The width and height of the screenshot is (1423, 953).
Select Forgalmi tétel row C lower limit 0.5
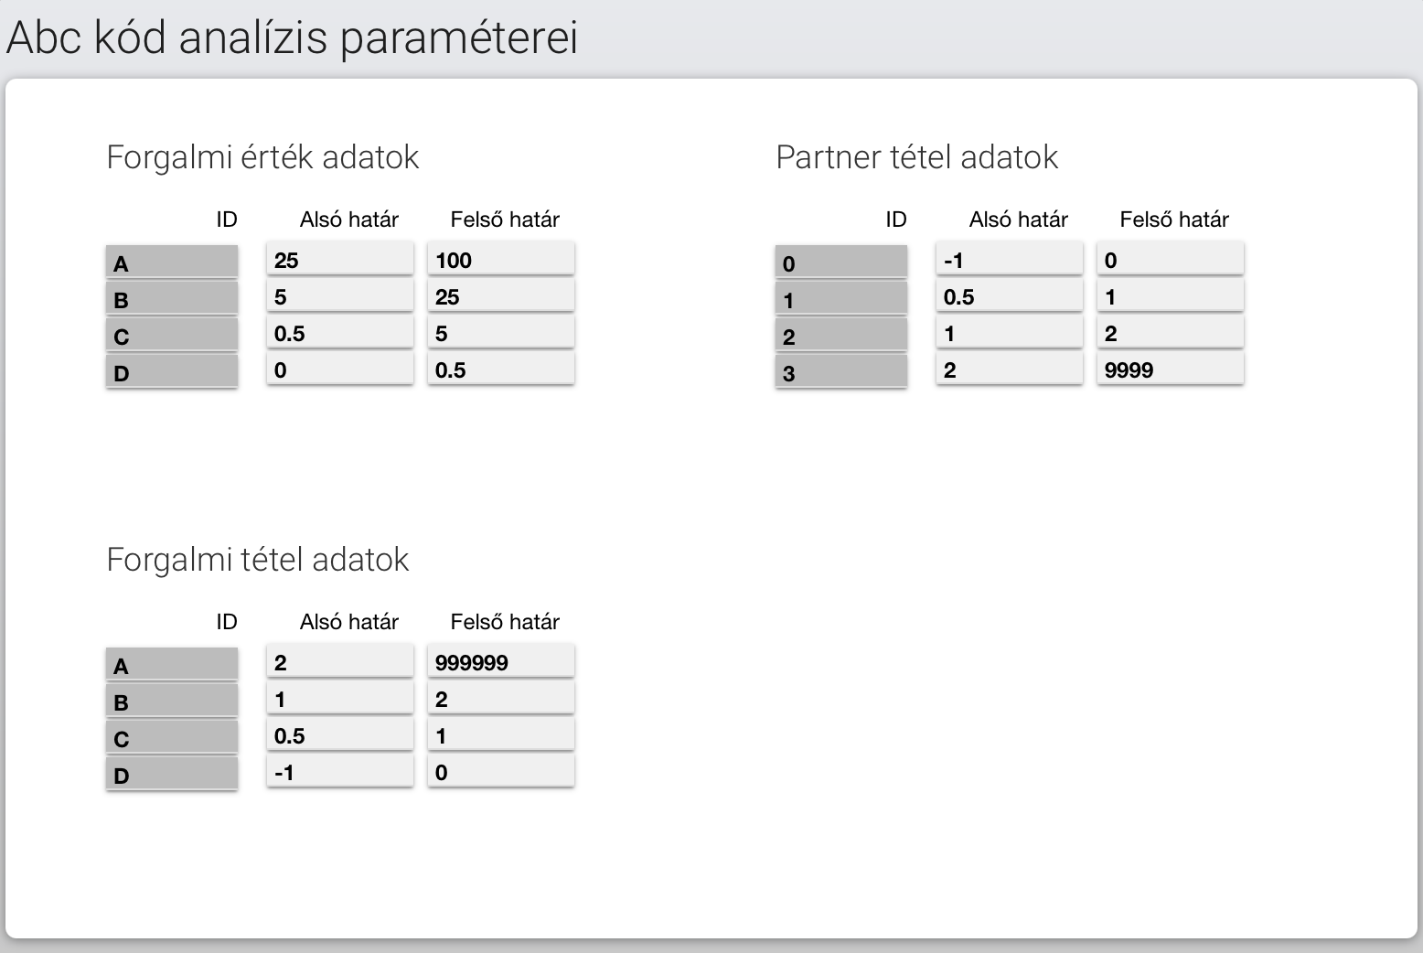tap(340, 734)
